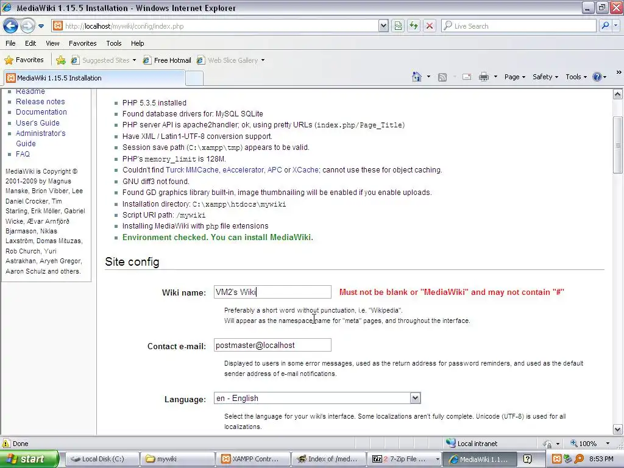Viewport: 624px width, 468px height.
Task: Click the Refresh page icon
Action: [x=414, y=26]
